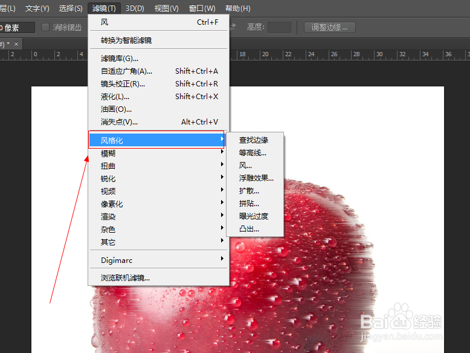Apply 曝光过度 filter

click(255, 216)
